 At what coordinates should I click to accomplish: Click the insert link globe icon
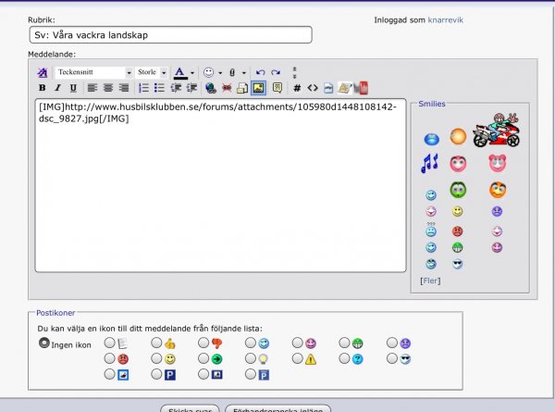(x=210, y=88)
